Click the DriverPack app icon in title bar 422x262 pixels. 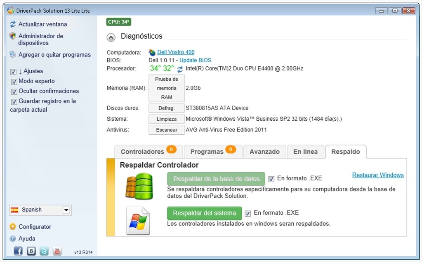click(x=11, y=10)
